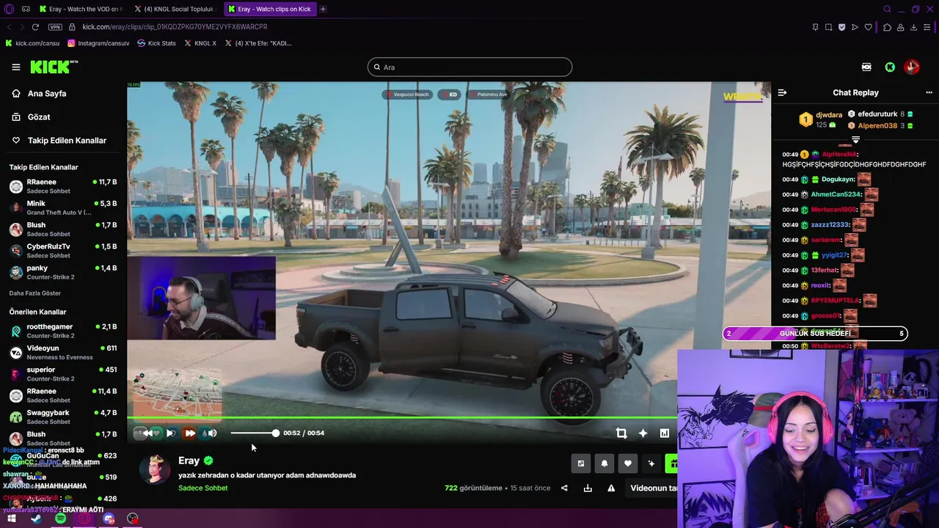This screenshot has height=528, width=939.
Task: Click djwdara top gifter name
Action: click(x=829, y=115)
